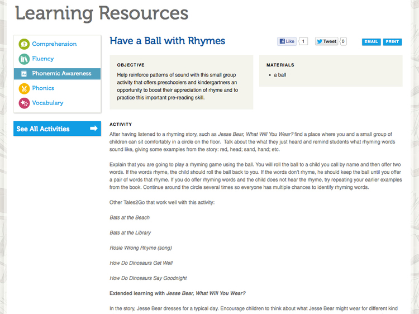Image resolution: width=419 pixels, height=314 pixels.
Task: Select the Fluency category
Action: (43, 59)
